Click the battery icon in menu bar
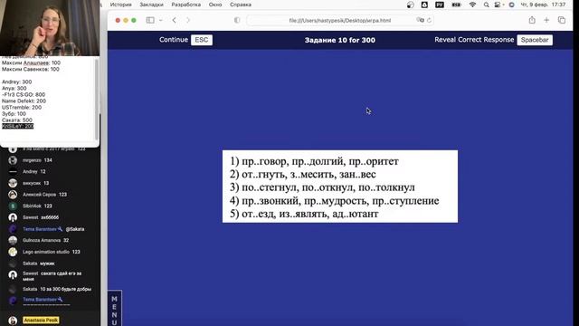This screenshot has height=326, width=579. (x=456, y=5)
